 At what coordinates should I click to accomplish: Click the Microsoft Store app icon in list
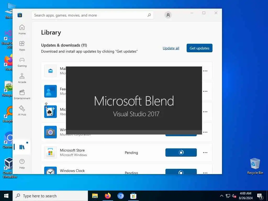point(51,153)
